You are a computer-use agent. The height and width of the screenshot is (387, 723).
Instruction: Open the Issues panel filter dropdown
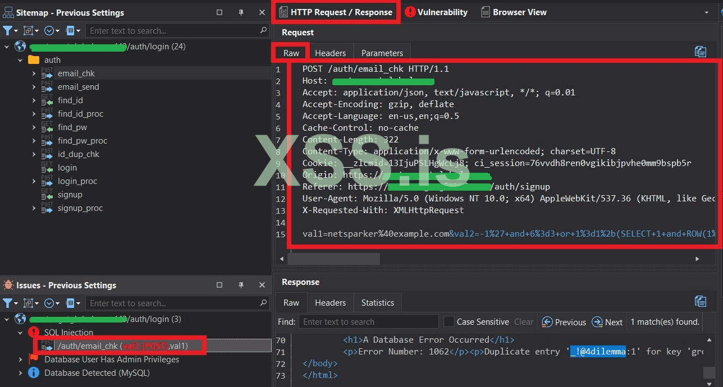pos(10,303)
